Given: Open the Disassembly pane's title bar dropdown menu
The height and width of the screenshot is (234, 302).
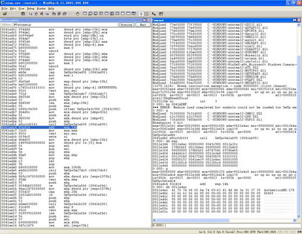Looking at the screenshot, I should point(144,20).
